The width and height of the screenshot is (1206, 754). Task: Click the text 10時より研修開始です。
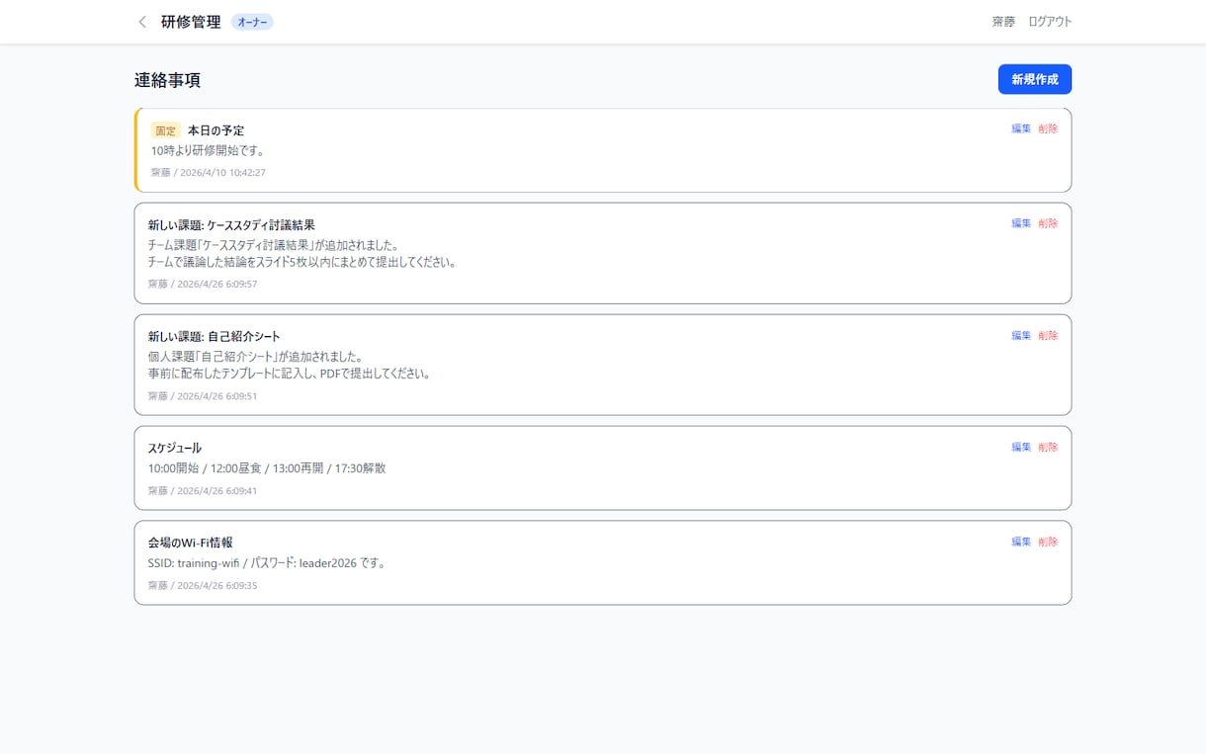tap(208, 151)
